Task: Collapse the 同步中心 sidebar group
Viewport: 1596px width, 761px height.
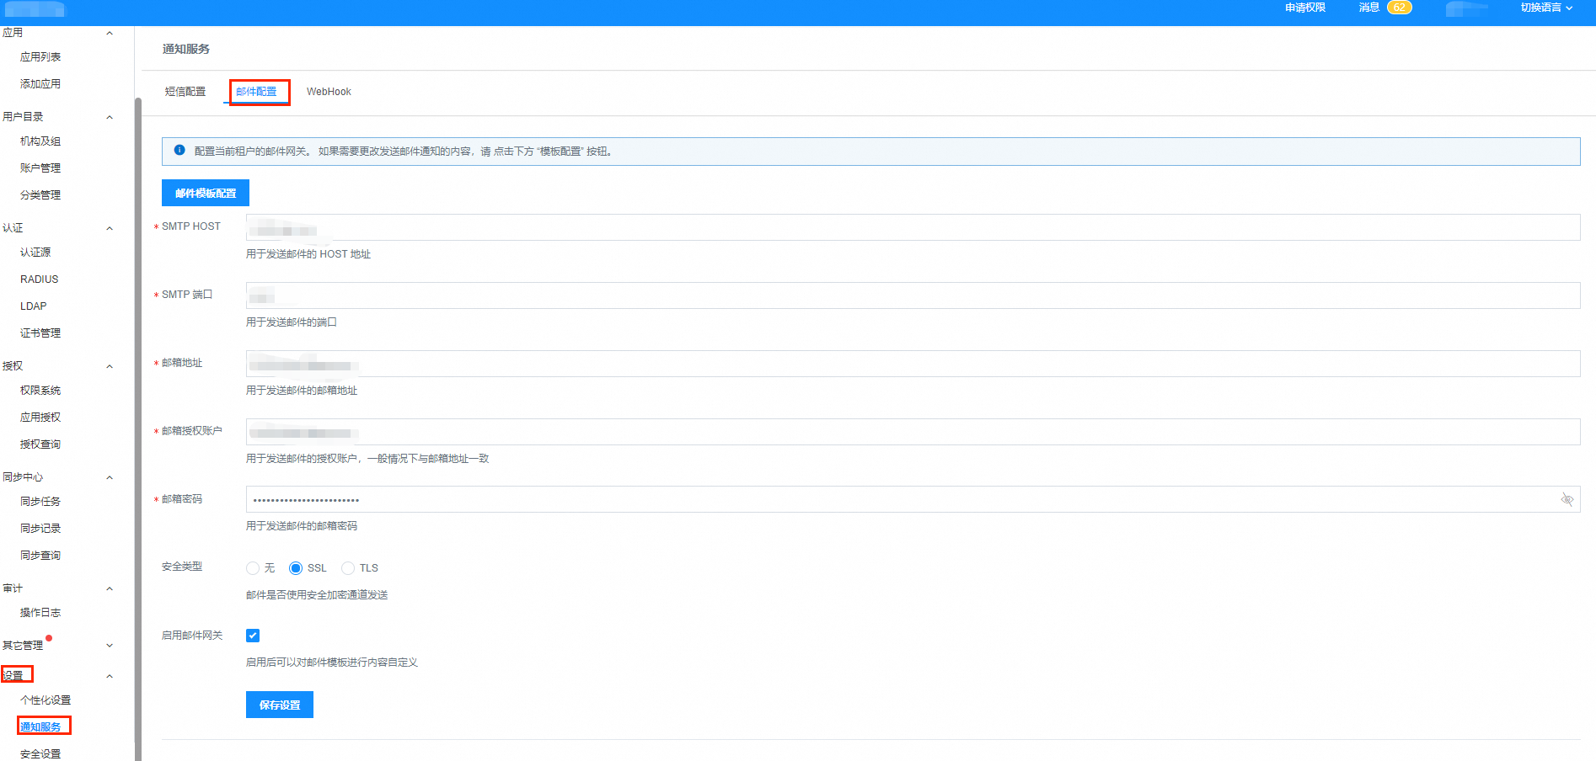Action: click(x=110, y=477)
